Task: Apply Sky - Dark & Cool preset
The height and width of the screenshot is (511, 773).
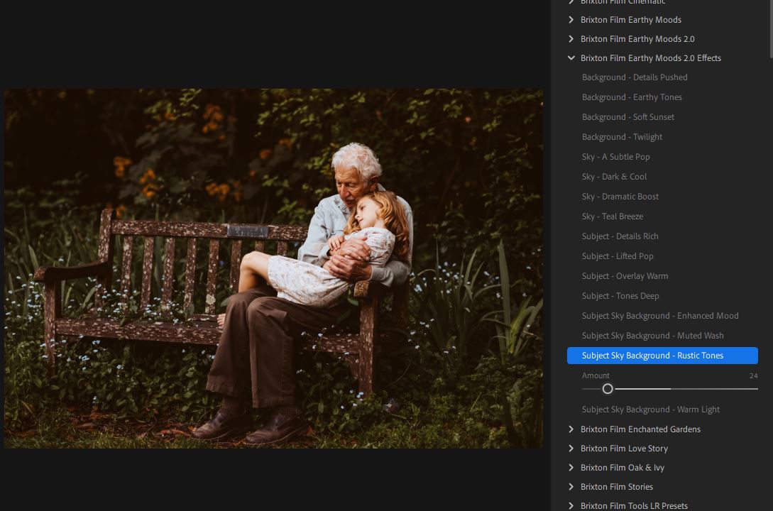Action: pos(614,177)
